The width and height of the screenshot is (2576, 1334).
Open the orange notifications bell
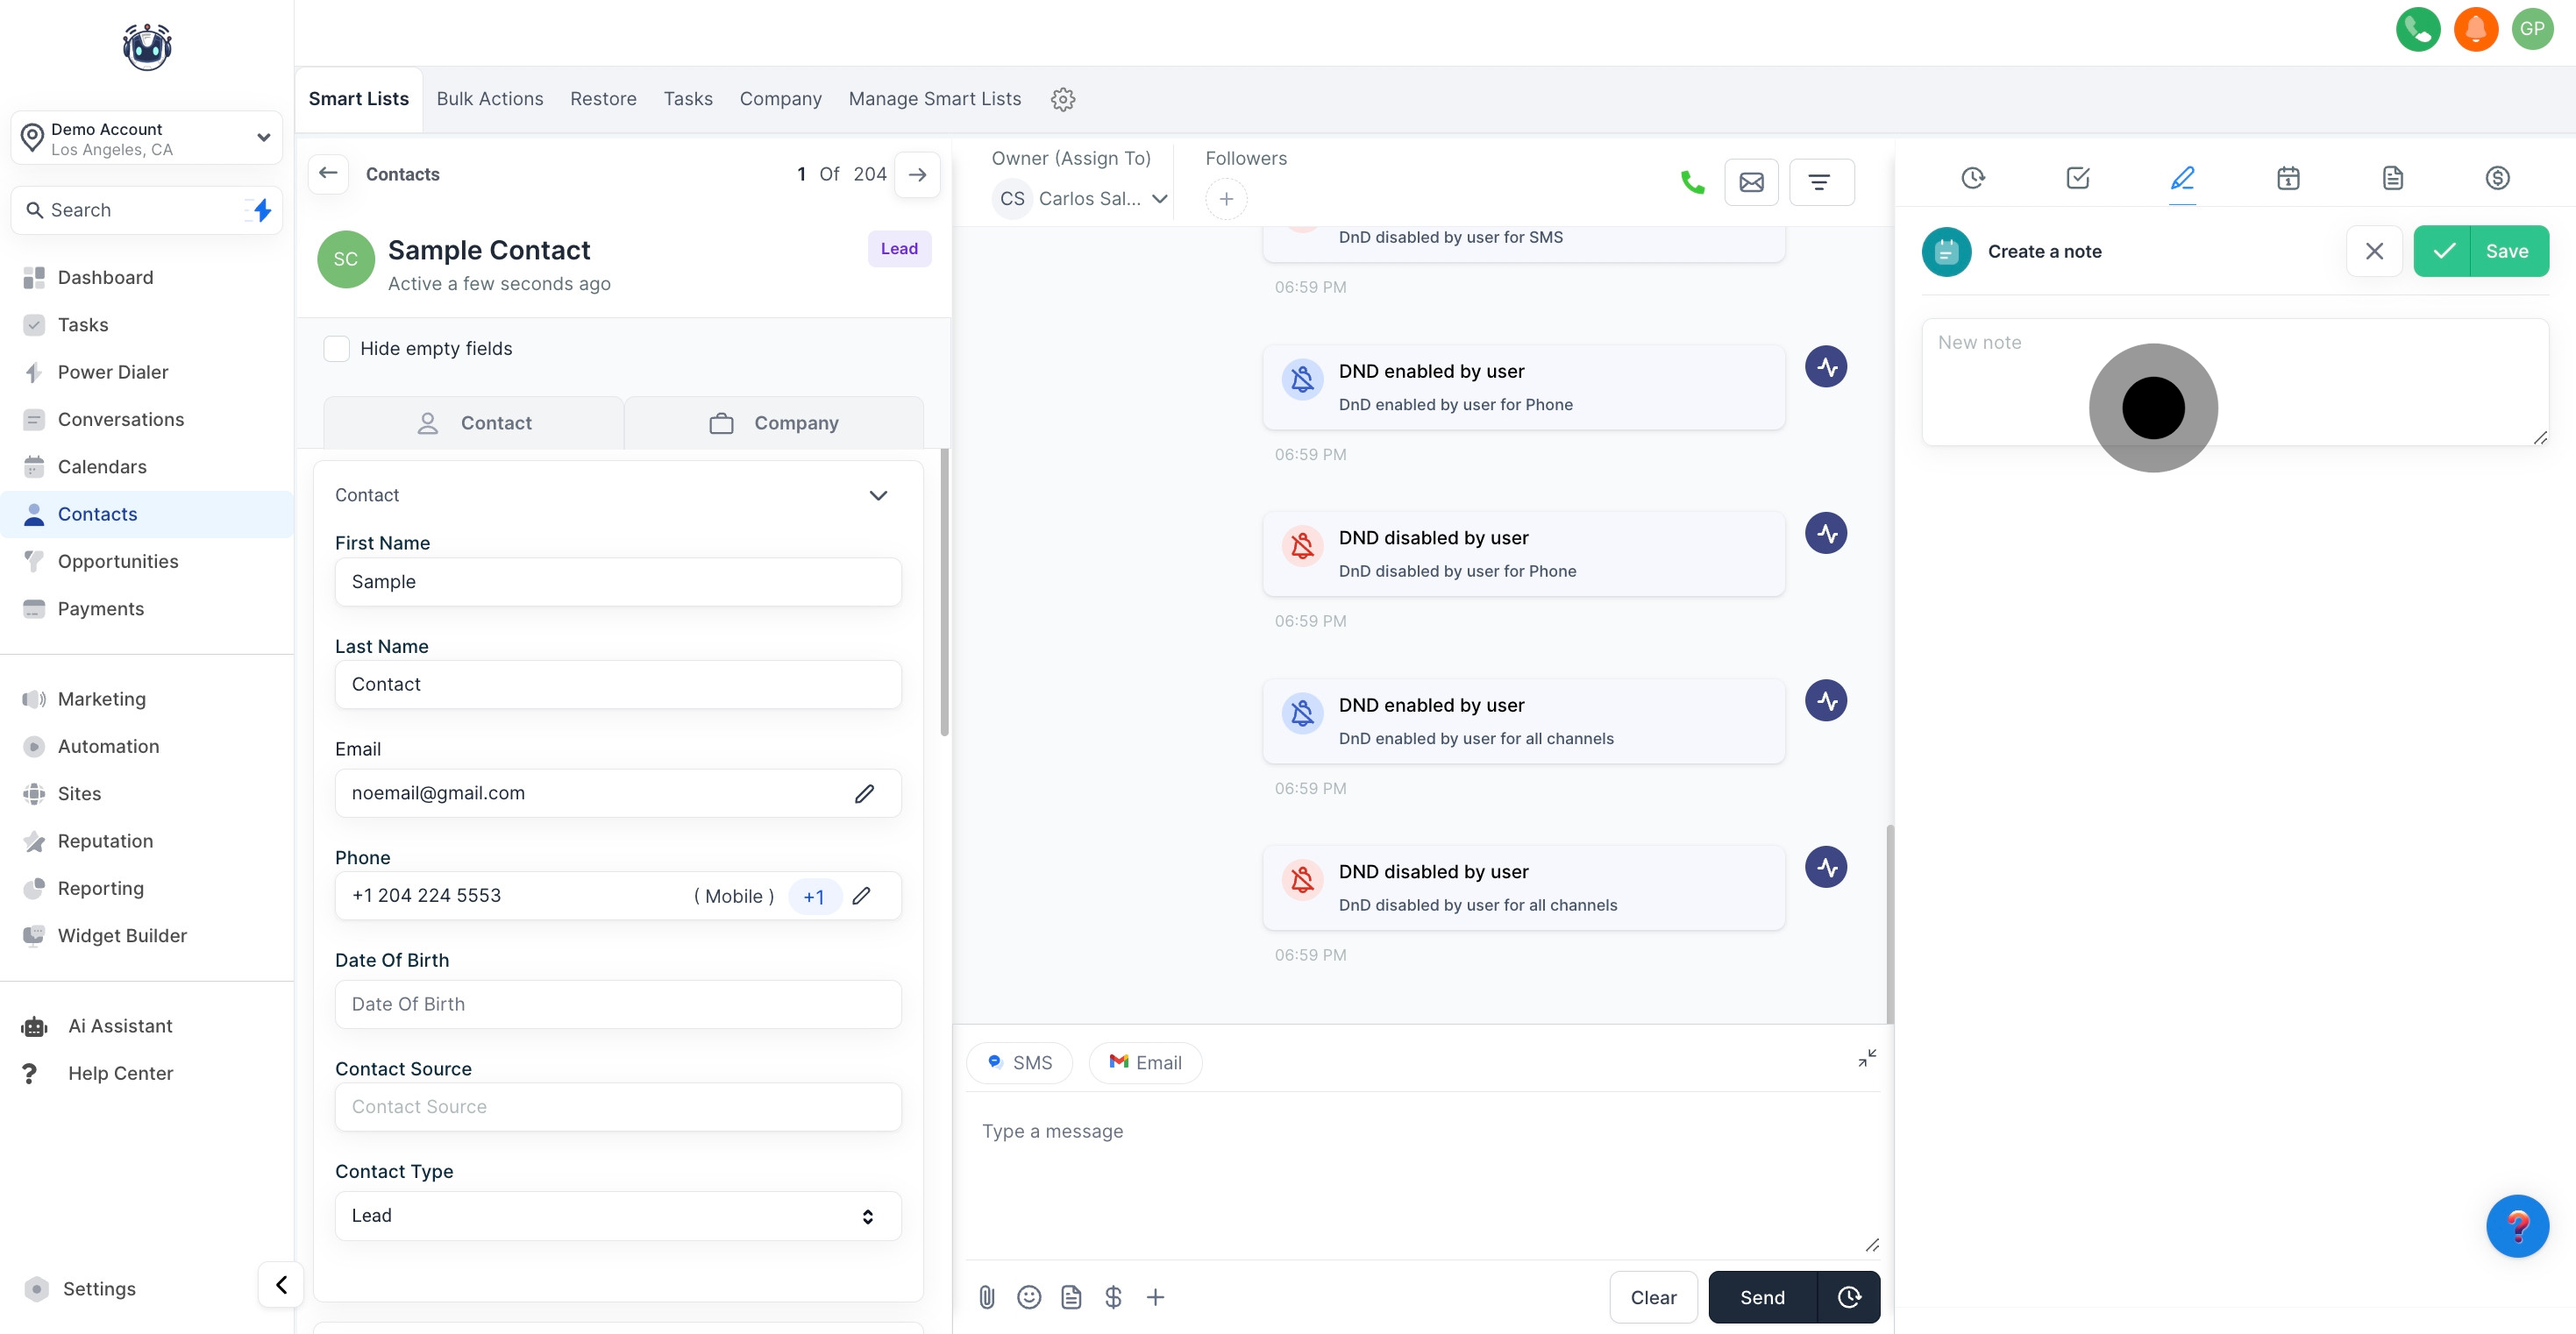2475,29
